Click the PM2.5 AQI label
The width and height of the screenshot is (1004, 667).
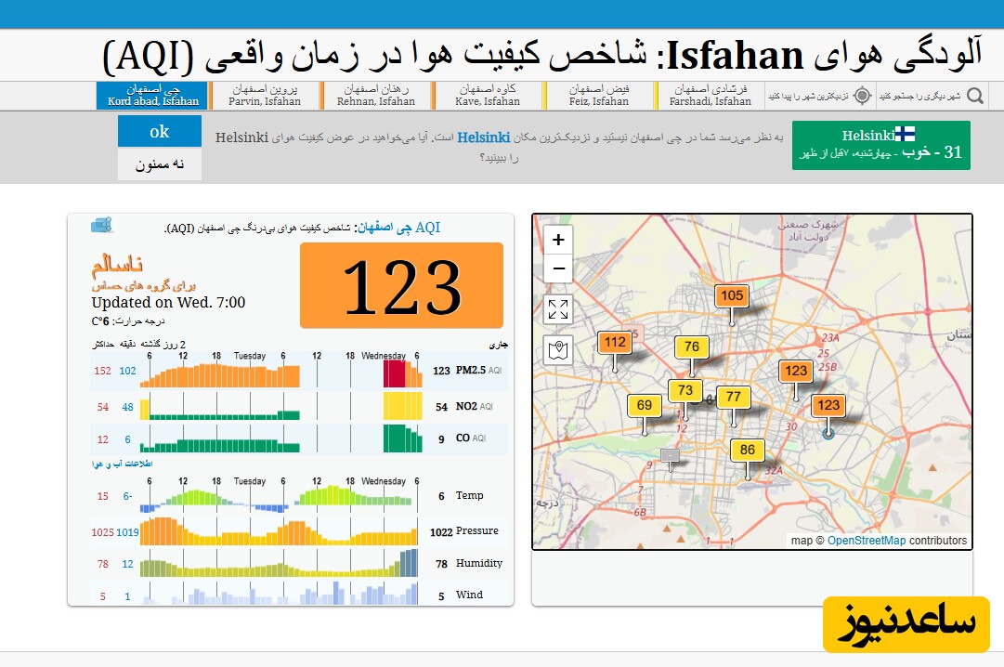click(478, 371)
